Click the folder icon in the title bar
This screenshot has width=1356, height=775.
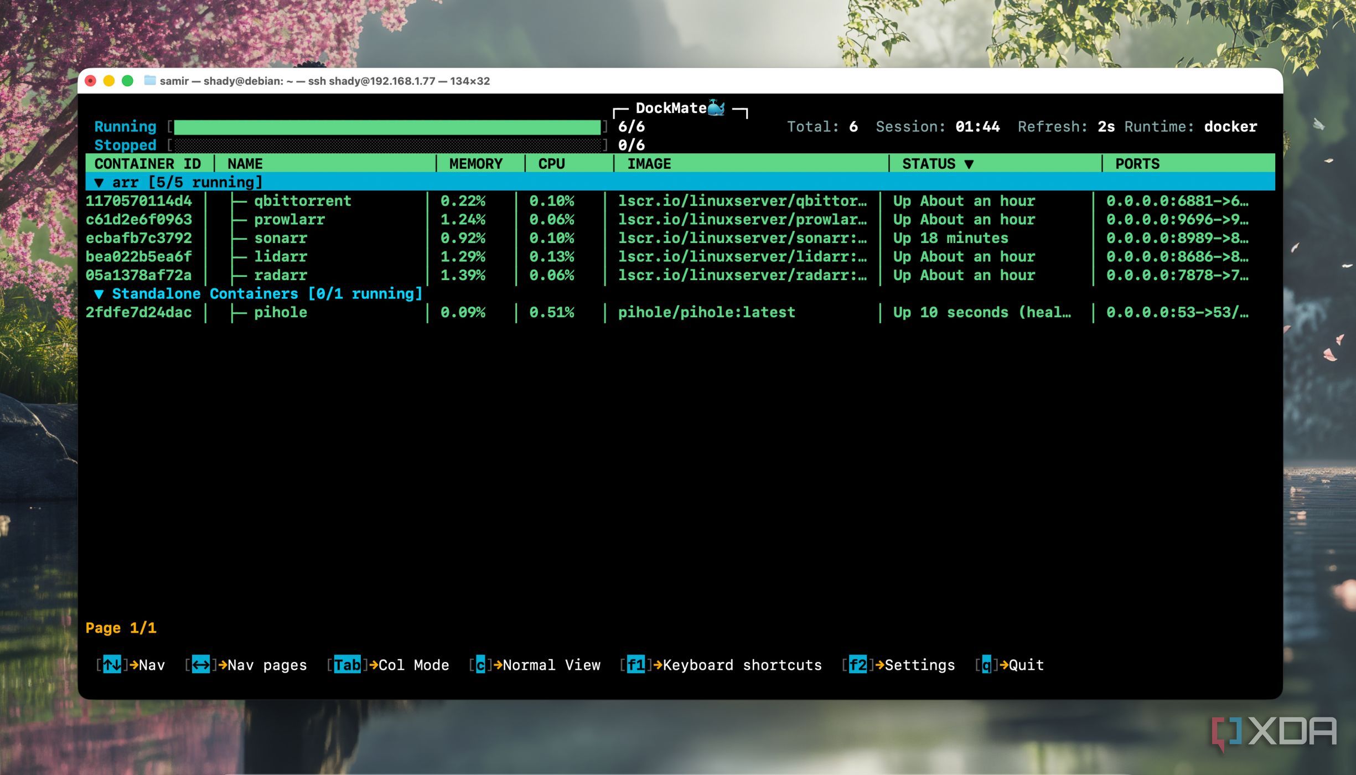(x=149, y=81)
